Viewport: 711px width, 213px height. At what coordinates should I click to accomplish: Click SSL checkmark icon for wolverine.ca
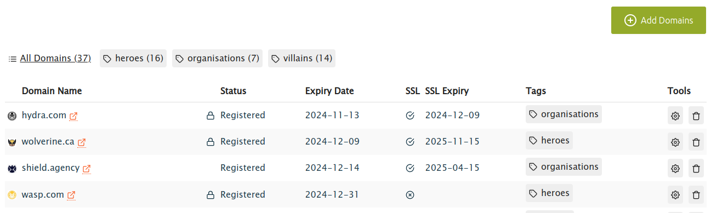pyautogui.click(x=409, y=142)
